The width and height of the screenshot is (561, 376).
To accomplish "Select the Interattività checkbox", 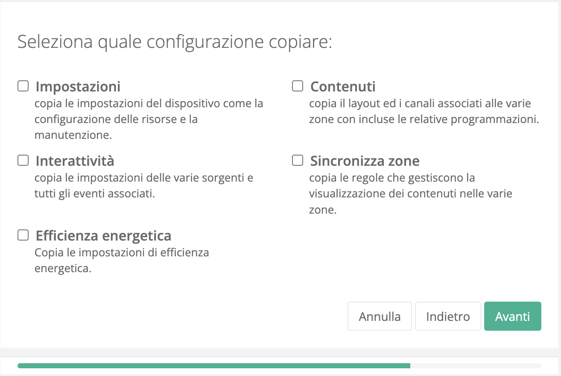I will (x=23, y=160).
